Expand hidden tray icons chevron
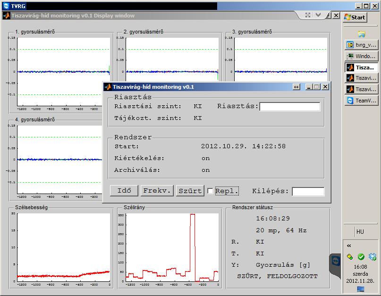 pos(349,245)
